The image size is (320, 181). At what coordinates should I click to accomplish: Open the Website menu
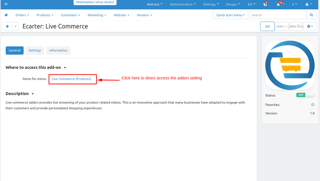pos(122,15)
